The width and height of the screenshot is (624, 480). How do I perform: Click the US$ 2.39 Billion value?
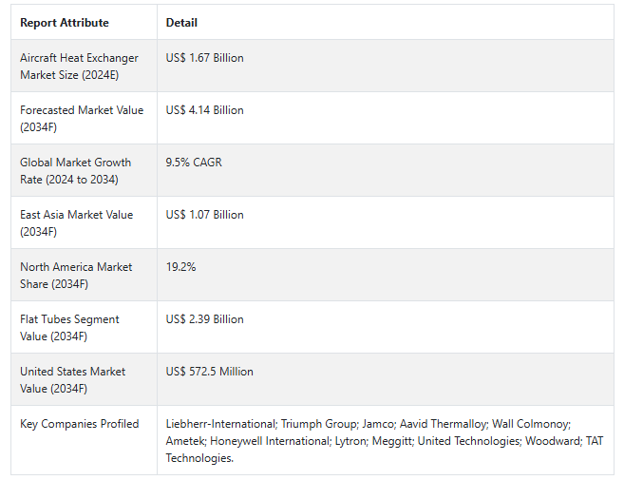pyautogui.click(x=204, y=319)
